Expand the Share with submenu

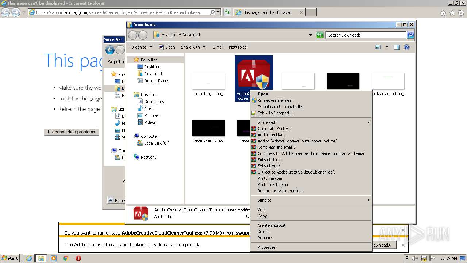click(310, 122)
